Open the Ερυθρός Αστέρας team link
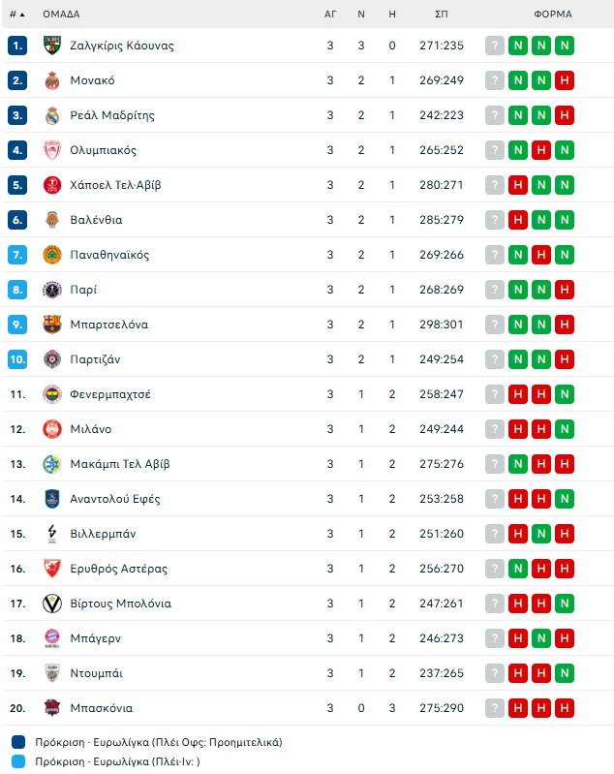Image resolution: width=614 pixels, height=774 pixels. tap(119, 569)
